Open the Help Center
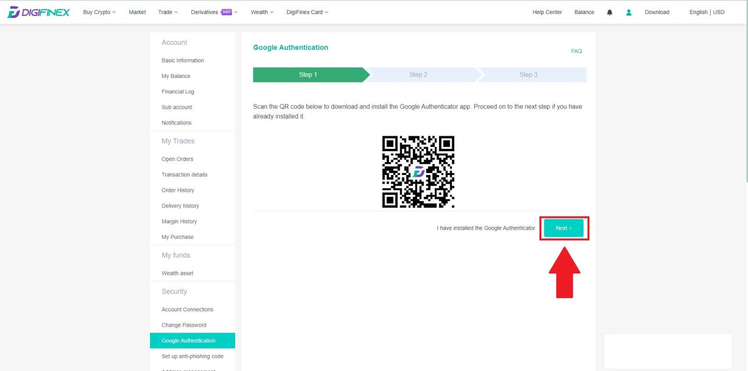 pyautogui.click(x=547, y=12)
